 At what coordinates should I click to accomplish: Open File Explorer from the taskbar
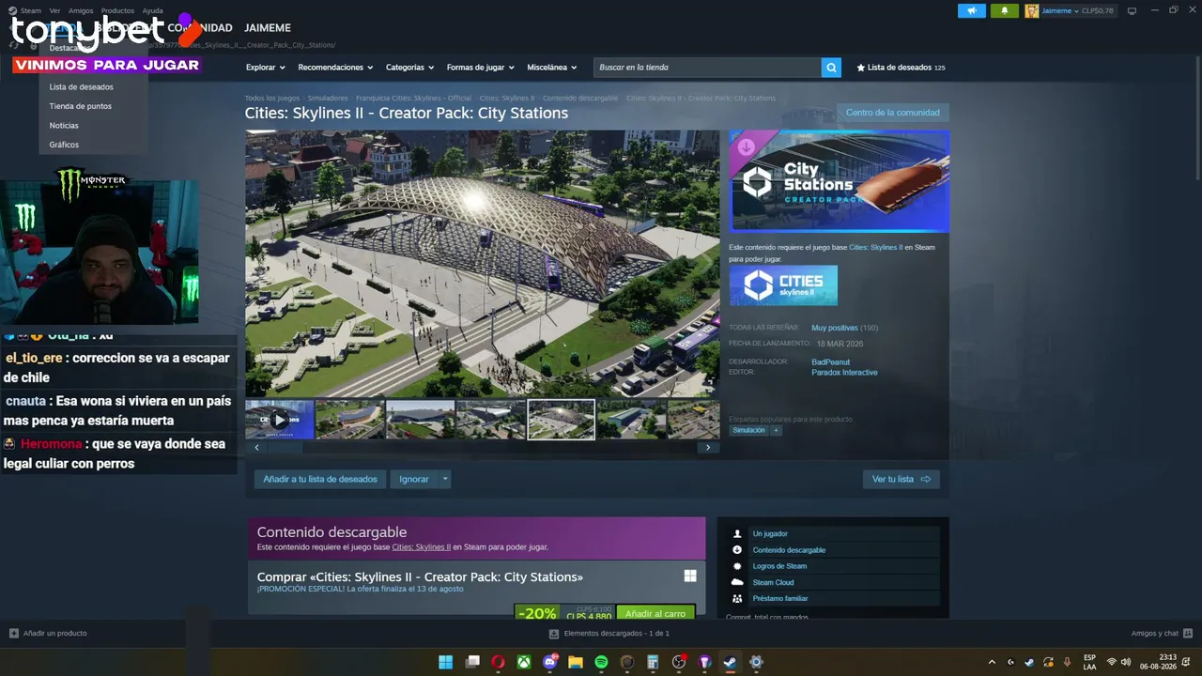[576, 662]
